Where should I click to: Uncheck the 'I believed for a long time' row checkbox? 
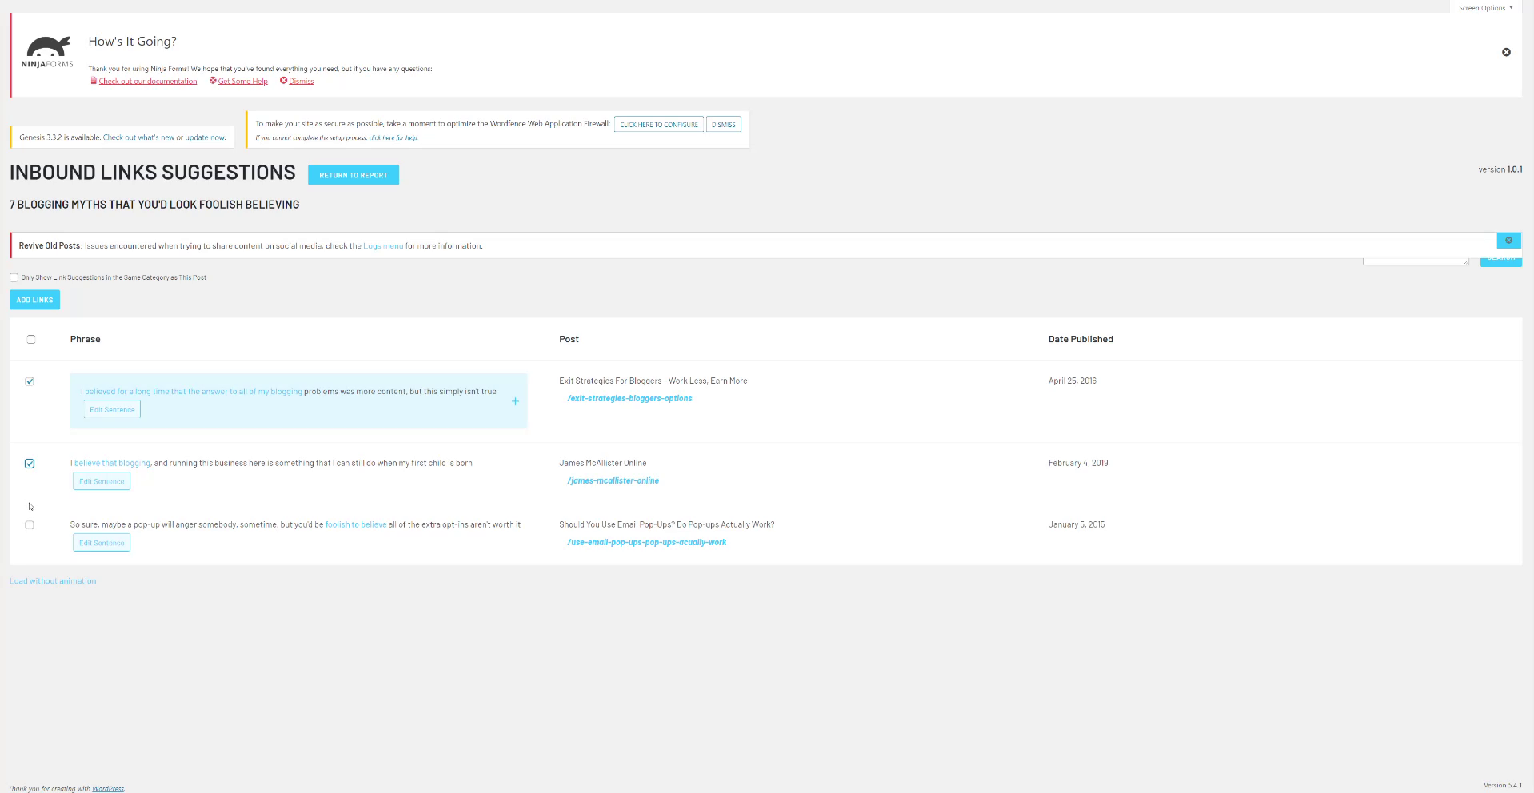click(x=30, y=381)
